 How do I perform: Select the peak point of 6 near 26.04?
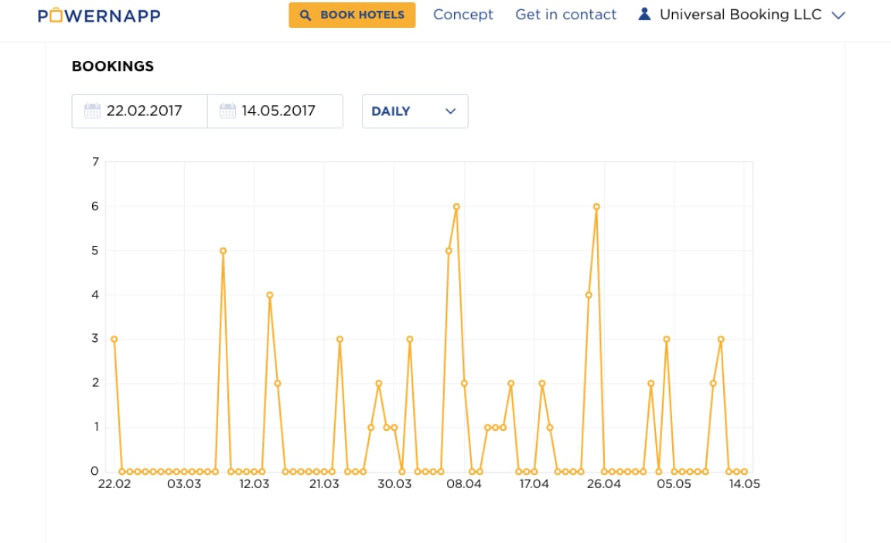point(596,207)
